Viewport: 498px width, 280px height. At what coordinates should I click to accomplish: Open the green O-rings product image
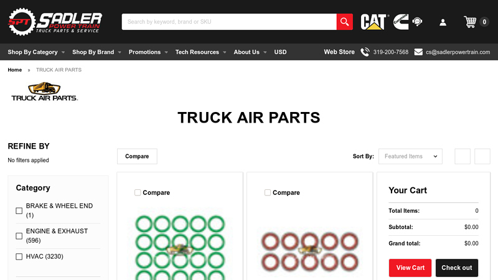pyautogui.click(x=180, y=245)
